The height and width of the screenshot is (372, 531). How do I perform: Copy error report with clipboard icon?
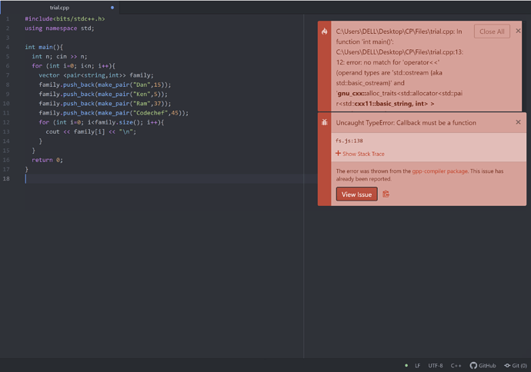coord(386,194)
